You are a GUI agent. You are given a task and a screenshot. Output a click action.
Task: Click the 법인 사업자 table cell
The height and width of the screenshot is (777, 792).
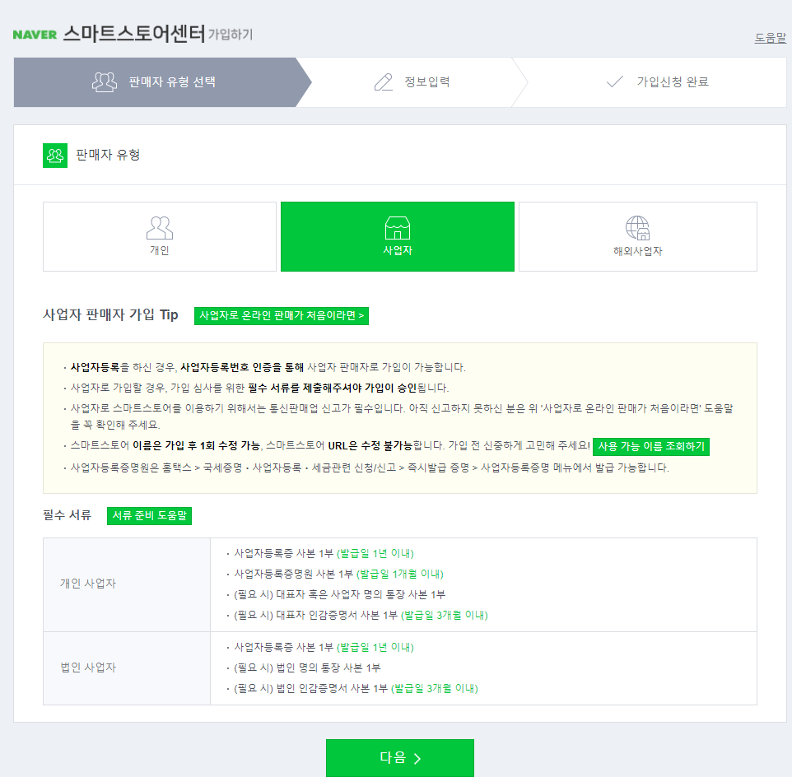[x=127, y=668]
